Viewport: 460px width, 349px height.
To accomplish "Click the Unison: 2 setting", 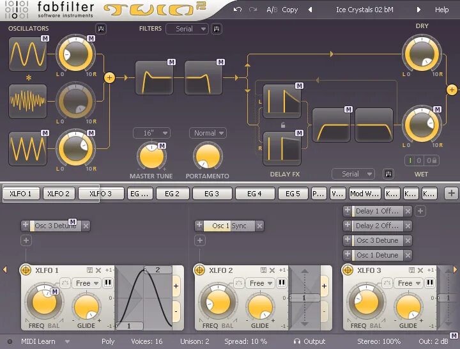I will tap(194, 342).
